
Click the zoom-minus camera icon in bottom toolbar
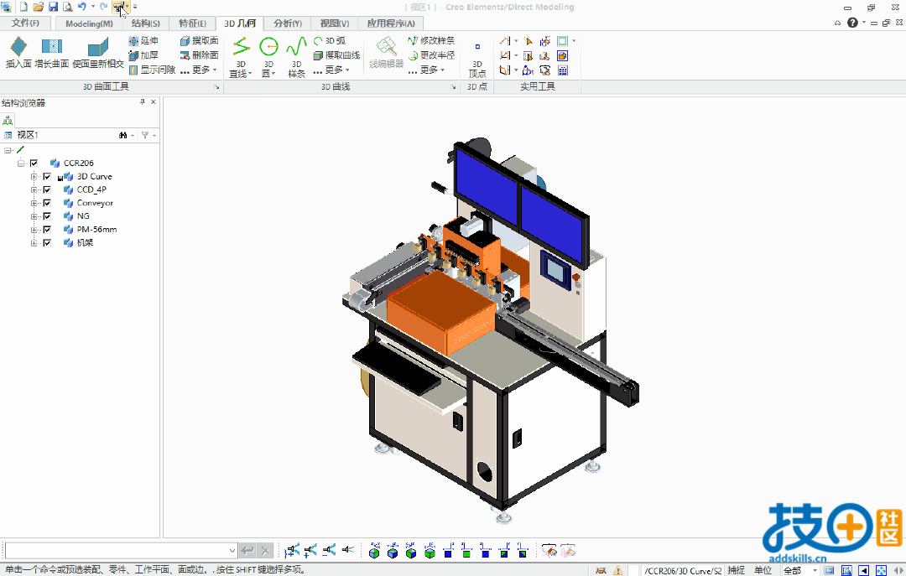[329, 550]
